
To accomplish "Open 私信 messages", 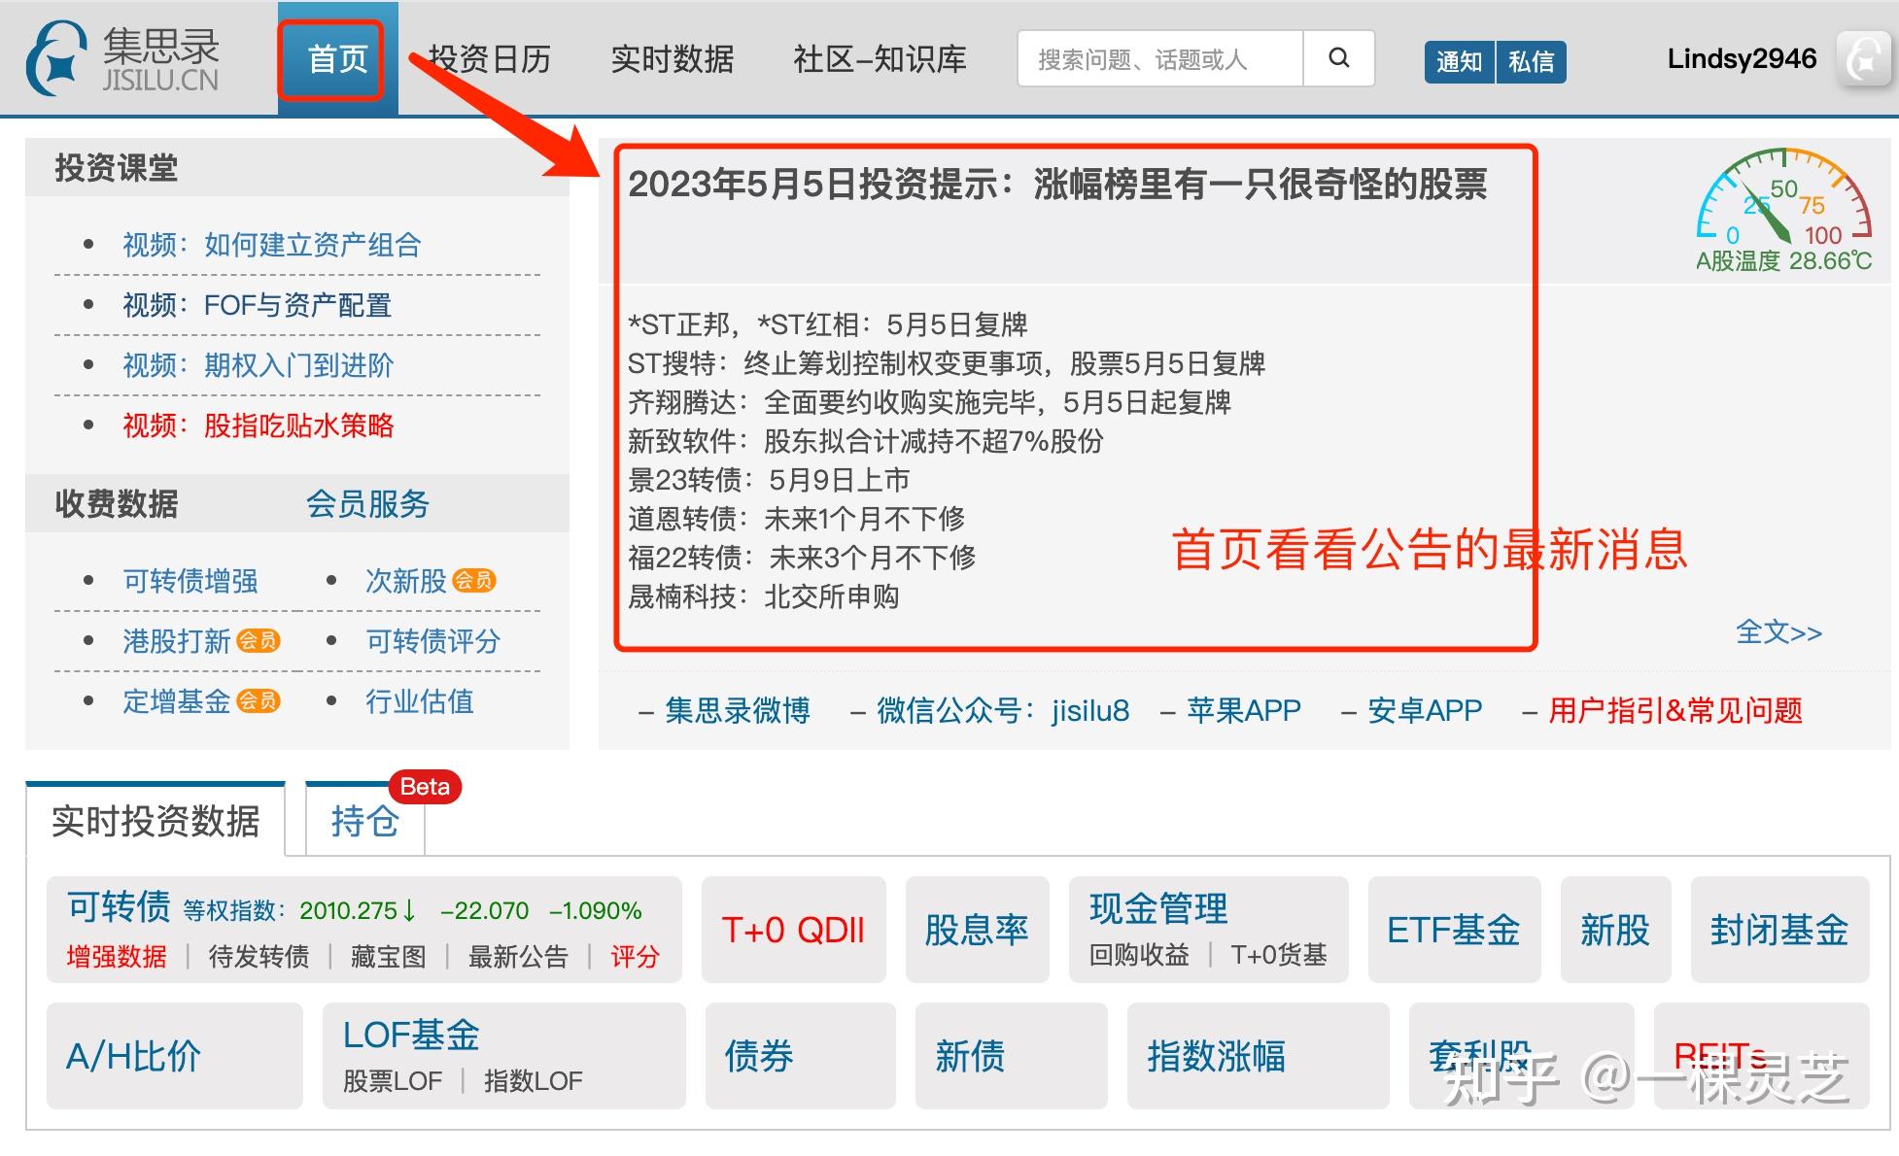I will 1532,62.
